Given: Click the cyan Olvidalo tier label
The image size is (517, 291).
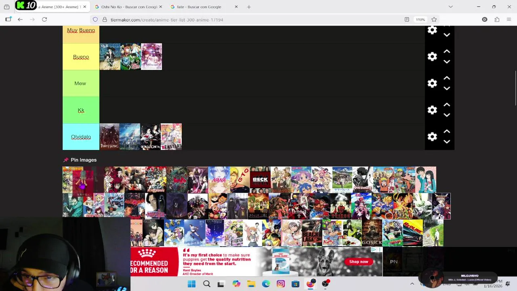Looking at the screenshot, I should [x=81, y=137].
